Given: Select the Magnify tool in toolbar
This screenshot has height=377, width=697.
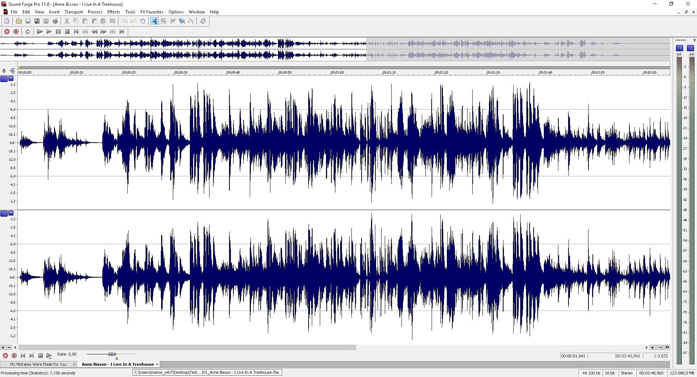Looking at the screenshot, I should 164,21.
